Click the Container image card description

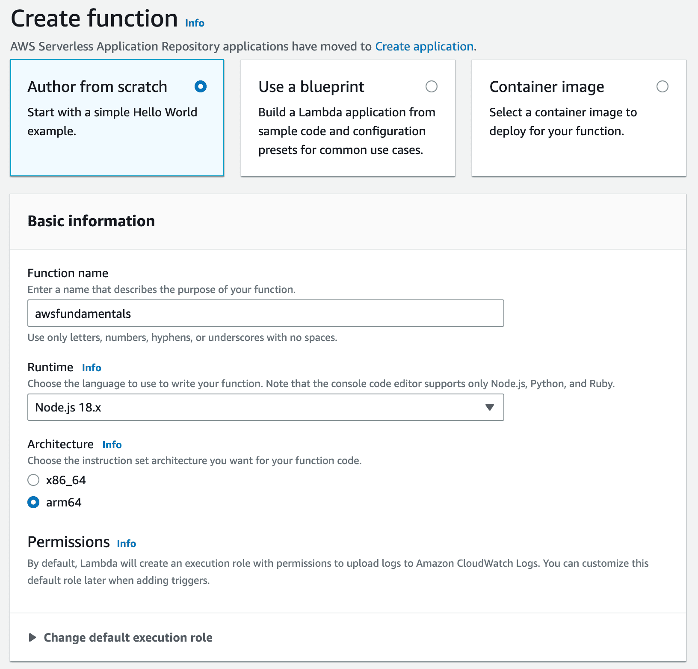pos(563,121)
